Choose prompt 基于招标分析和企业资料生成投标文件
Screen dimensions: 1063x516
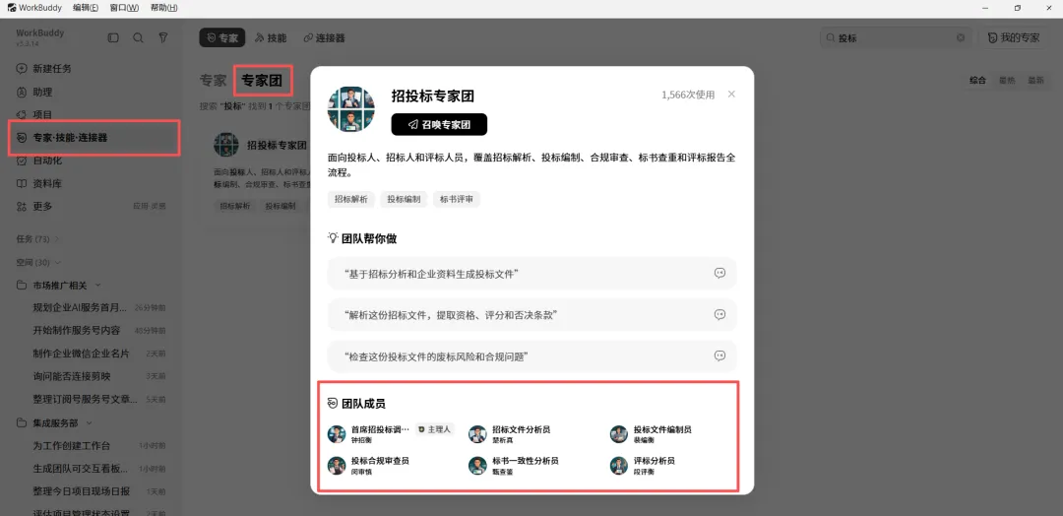(532, 273)
